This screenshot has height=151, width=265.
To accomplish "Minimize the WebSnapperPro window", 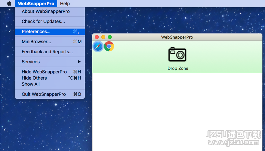I will coord(103,37).
